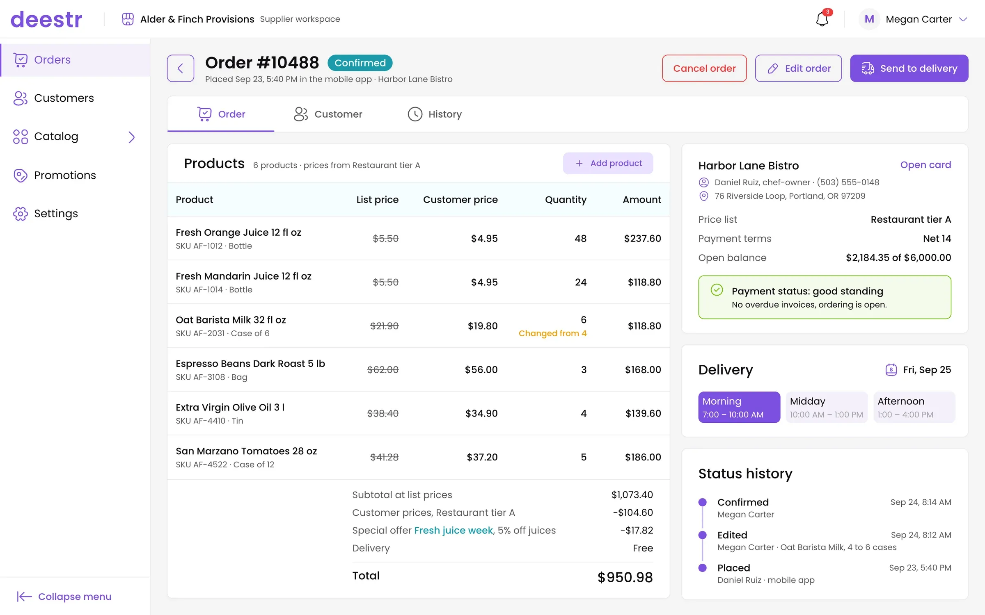985x615 pixels.
Task: Click Espresso Beans Dark Roast 5 lb
Action: coord(250,364)
